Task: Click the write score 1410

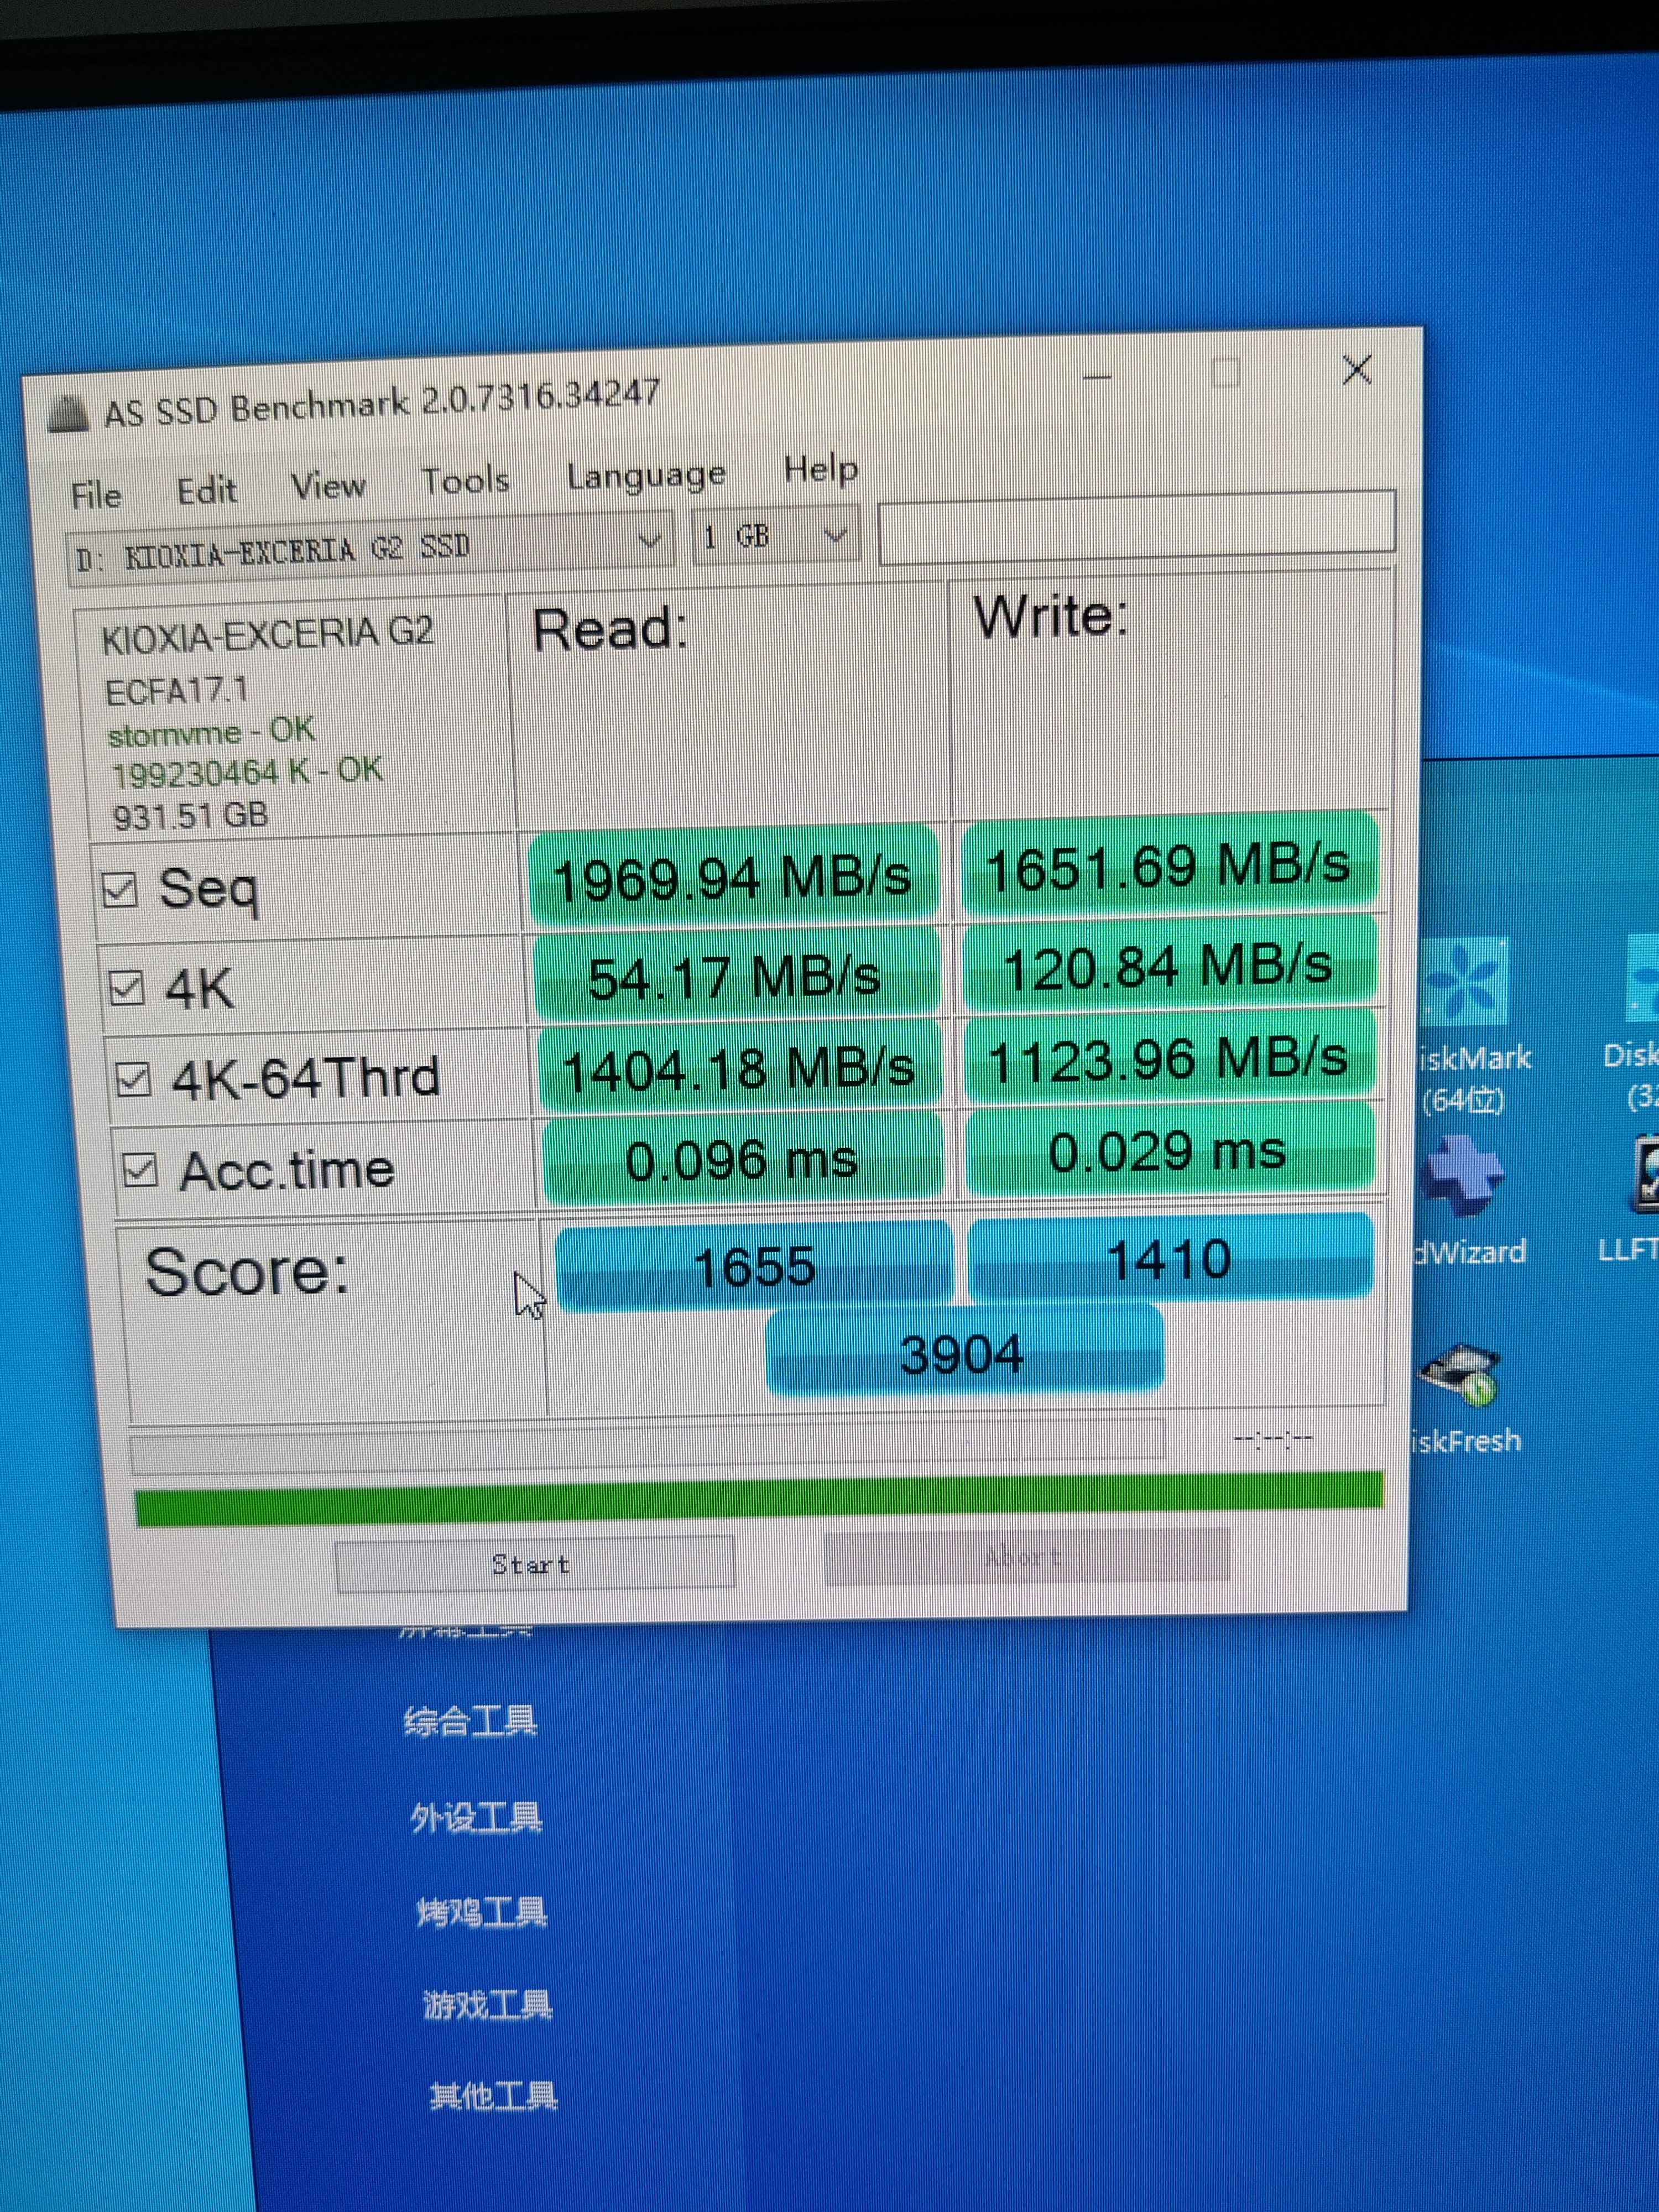Action: [1170, 1258]
